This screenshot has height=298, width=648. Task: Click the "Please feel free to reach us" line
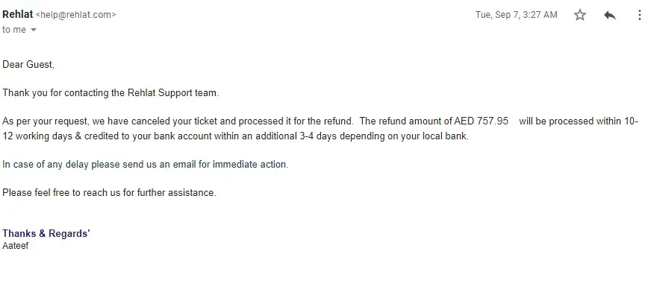coord(109,192)
